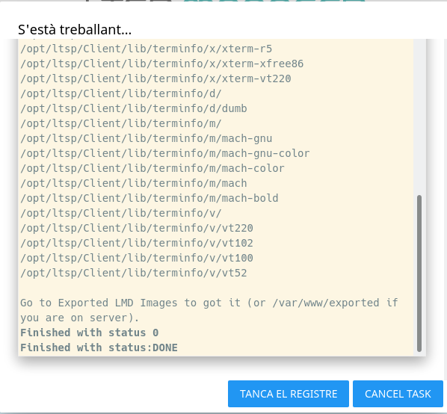
Task: Select the log line ending in m/mach-gnu
Action: [x=146, y=138]
